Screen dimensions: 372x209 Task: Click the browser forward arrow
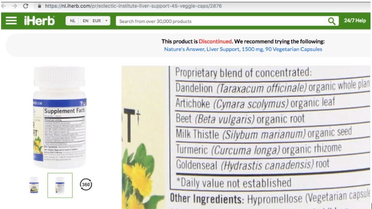15,6
